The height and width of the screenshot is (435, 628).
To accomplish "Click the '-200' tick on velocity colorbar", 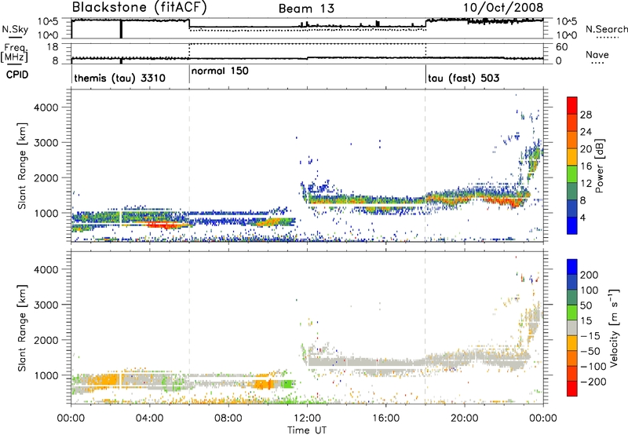I will [x=593, y=382].
